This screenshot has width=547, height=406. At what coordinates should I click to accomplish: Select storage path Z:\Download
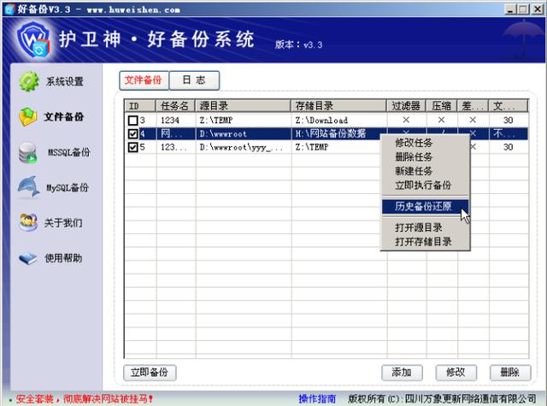pos(321,121)
